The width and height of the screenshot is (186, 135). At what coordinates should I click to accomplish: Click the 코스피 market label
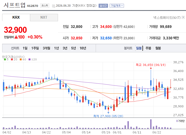[x=45, y=6]
